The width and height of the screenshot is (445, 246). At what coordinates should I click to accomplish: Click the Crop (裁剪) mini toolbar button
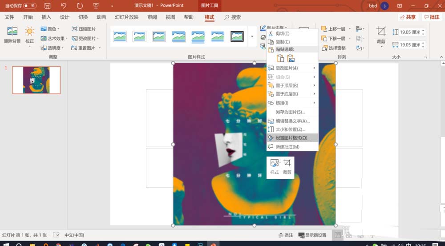click(x=287, y=166)
